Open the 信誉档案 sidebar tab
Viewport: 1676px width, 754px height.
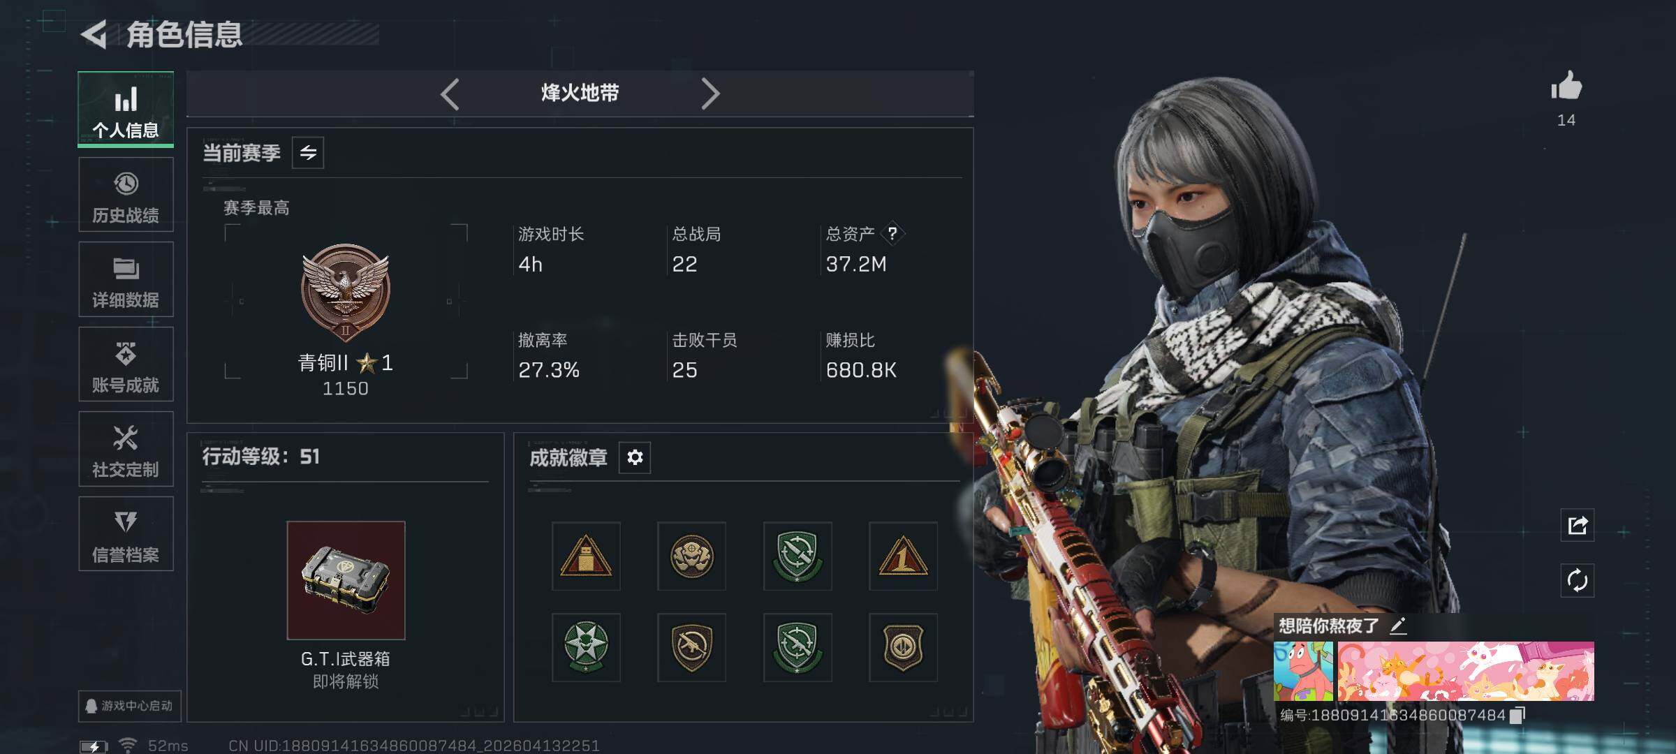(126, 534)
